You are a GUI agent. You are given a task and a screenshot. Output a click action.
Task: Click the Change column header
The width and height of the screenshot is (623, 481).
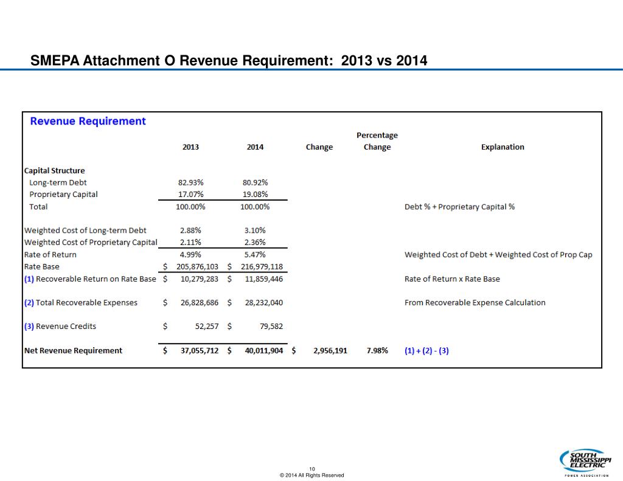[319, 147]
